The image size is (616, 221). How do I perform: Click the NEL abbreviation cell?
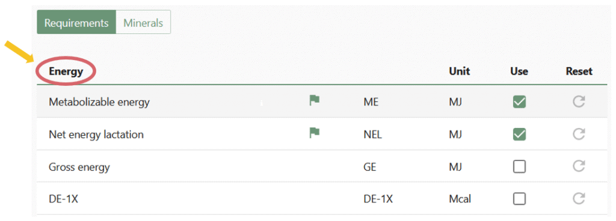(x=373, y=135)
